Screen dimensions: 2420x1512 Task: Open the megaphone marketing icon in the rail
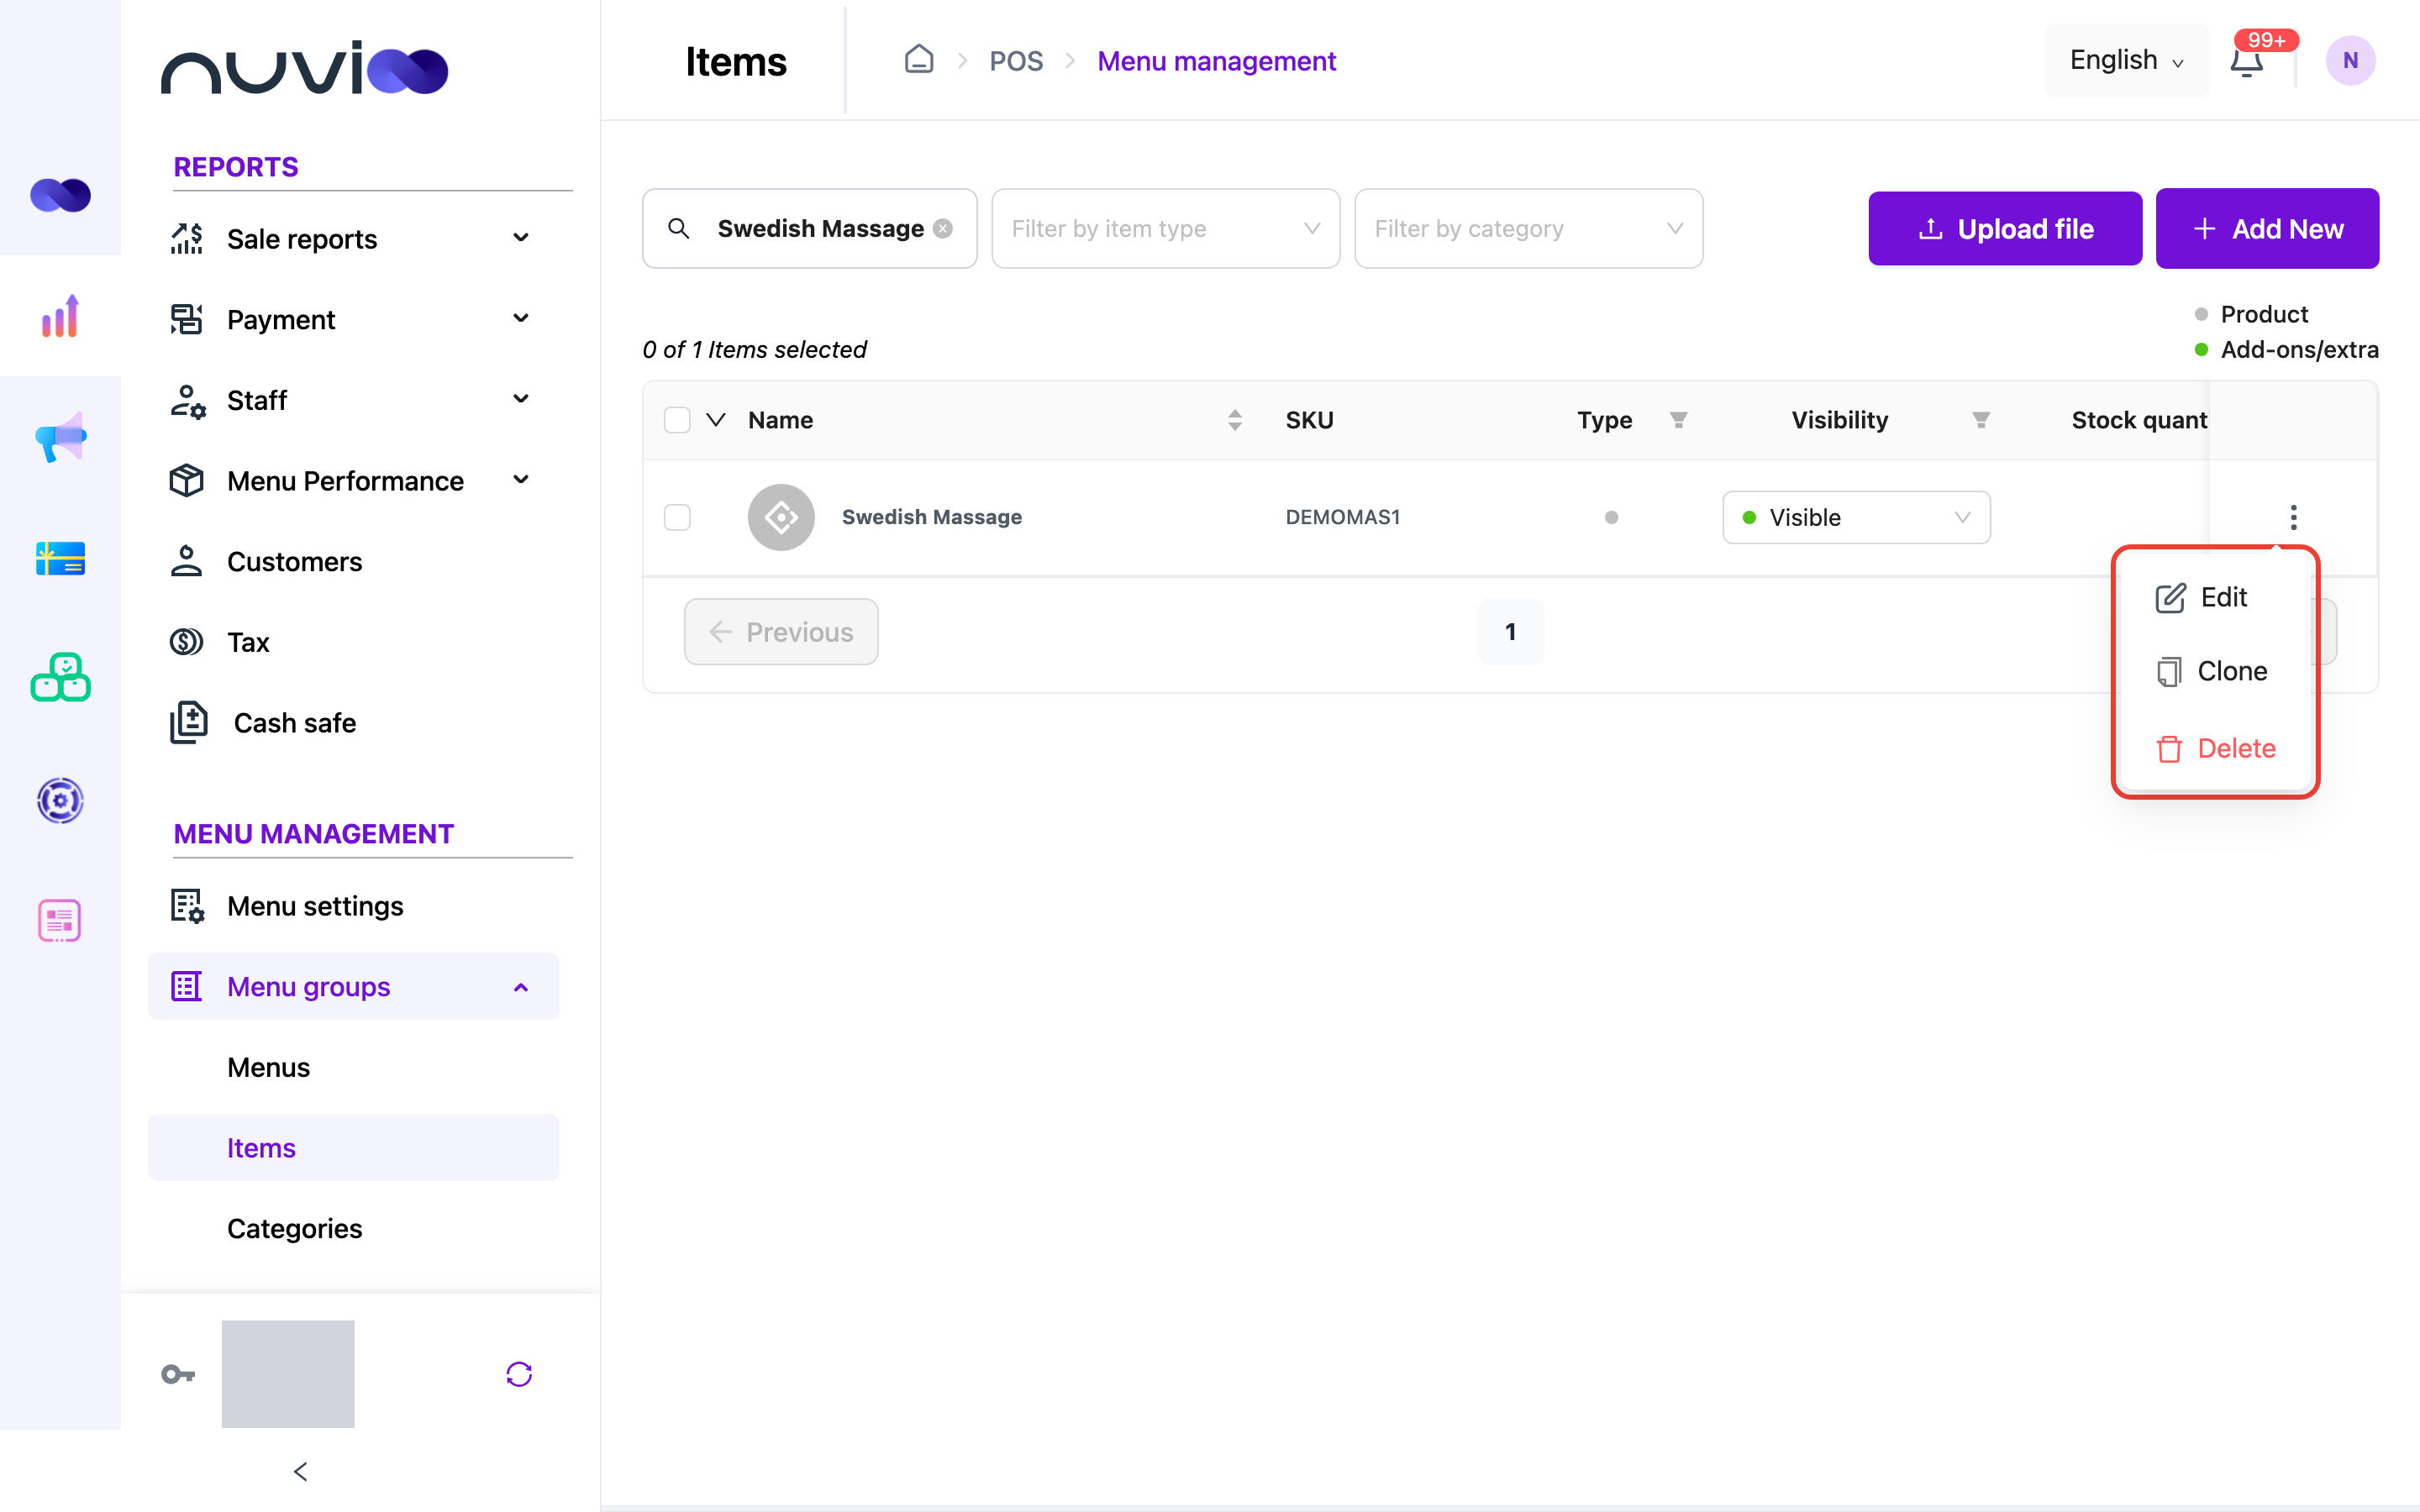point(60,437)
